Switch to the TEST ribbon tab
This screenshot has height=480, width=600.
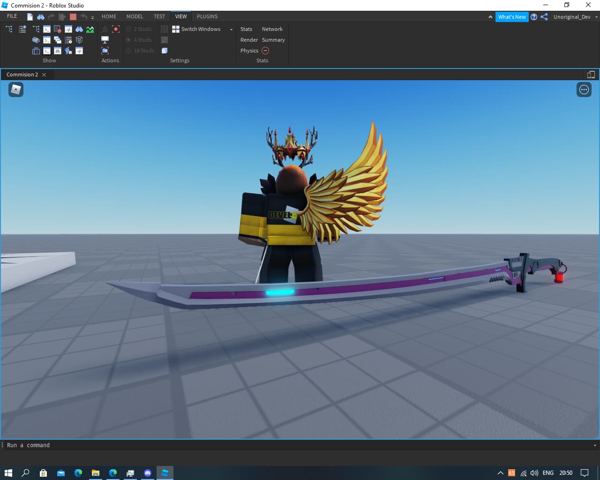click(x=159, y=16)
